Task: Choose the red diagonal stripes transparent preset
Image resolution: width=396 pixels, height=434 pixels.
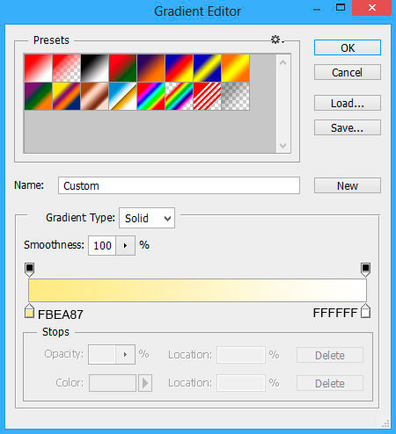Action: (x=207, y=96)
